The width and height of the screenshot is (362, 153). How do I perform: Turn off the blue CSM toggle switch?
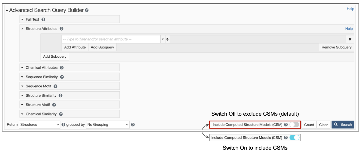pyautogui.click(x=294, y=138)
